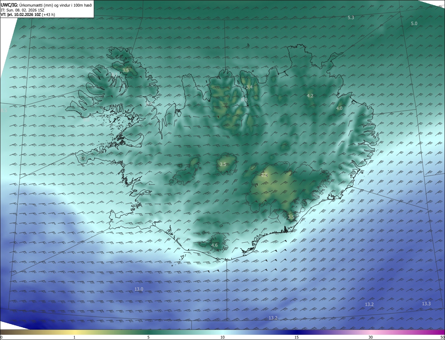Viewport: 445px width, 340px height.
Task: Click the 5.3 value label on the map
Action: [351, 17]
